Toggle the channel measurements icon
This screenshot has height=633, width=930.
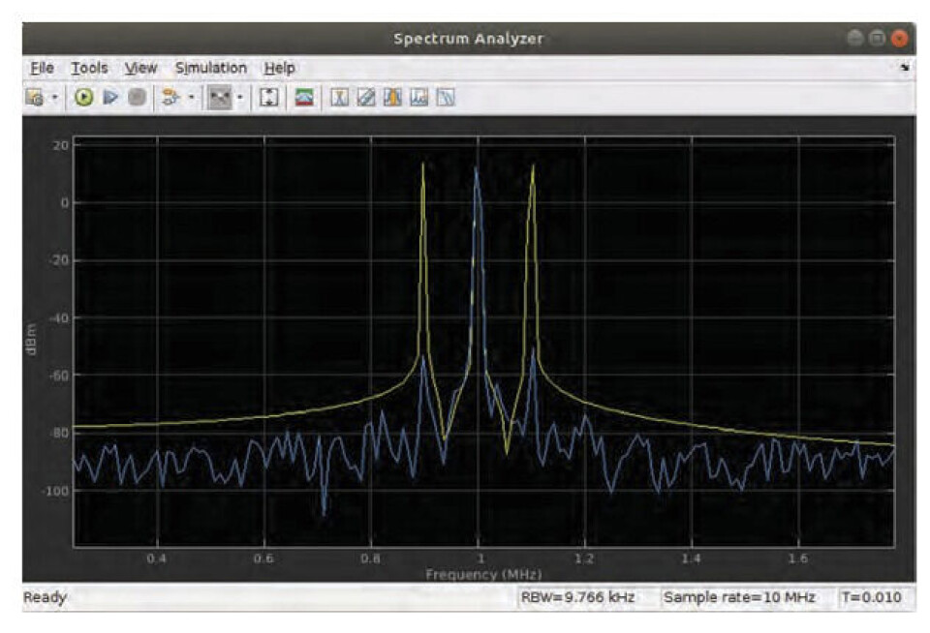pos(392,97)
